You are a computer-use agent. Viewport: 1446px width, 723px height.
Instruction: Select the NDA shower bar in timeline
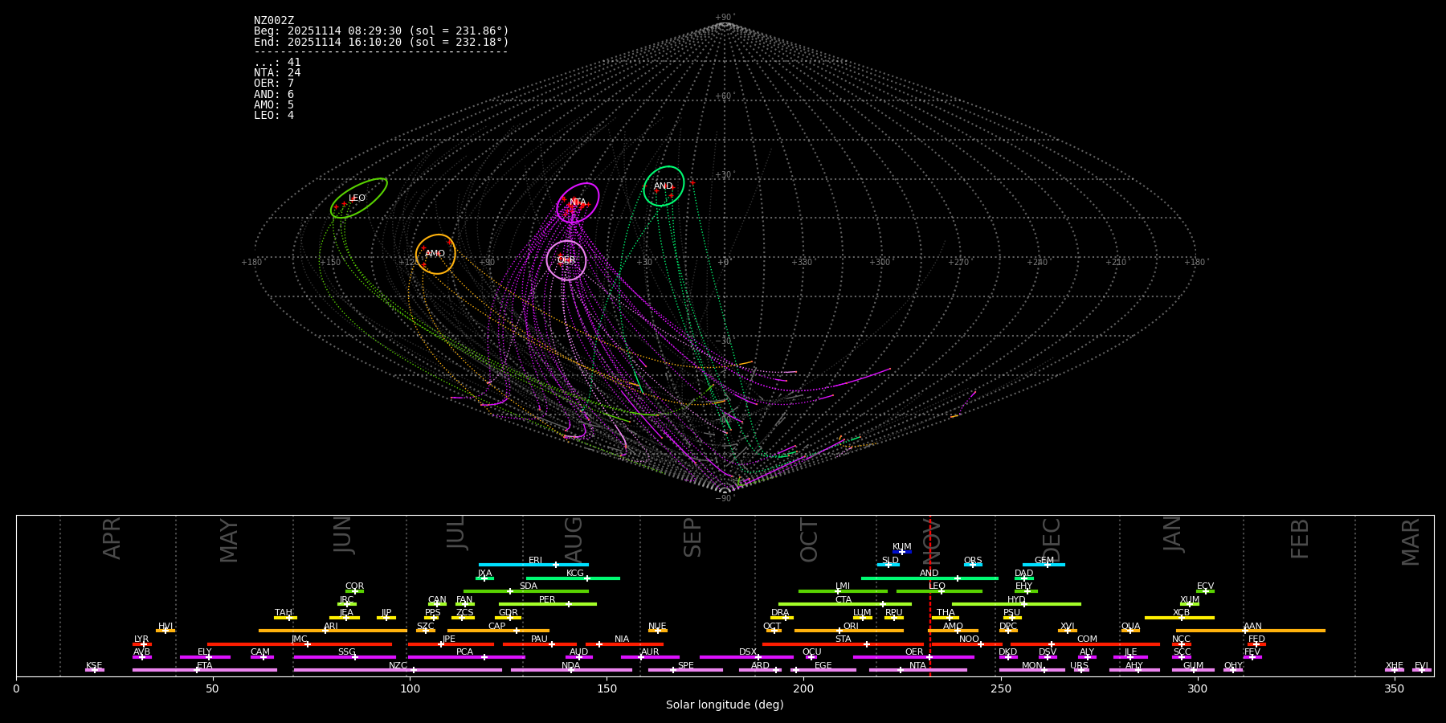[571, 670]
